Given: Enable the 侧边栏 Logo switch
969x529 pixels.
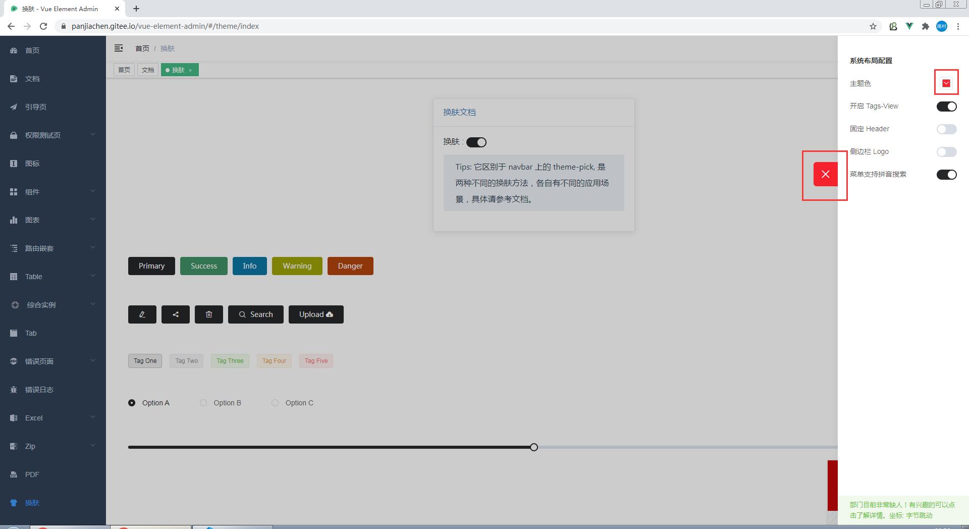Looking at the screenshot, I should click(947, 152).
